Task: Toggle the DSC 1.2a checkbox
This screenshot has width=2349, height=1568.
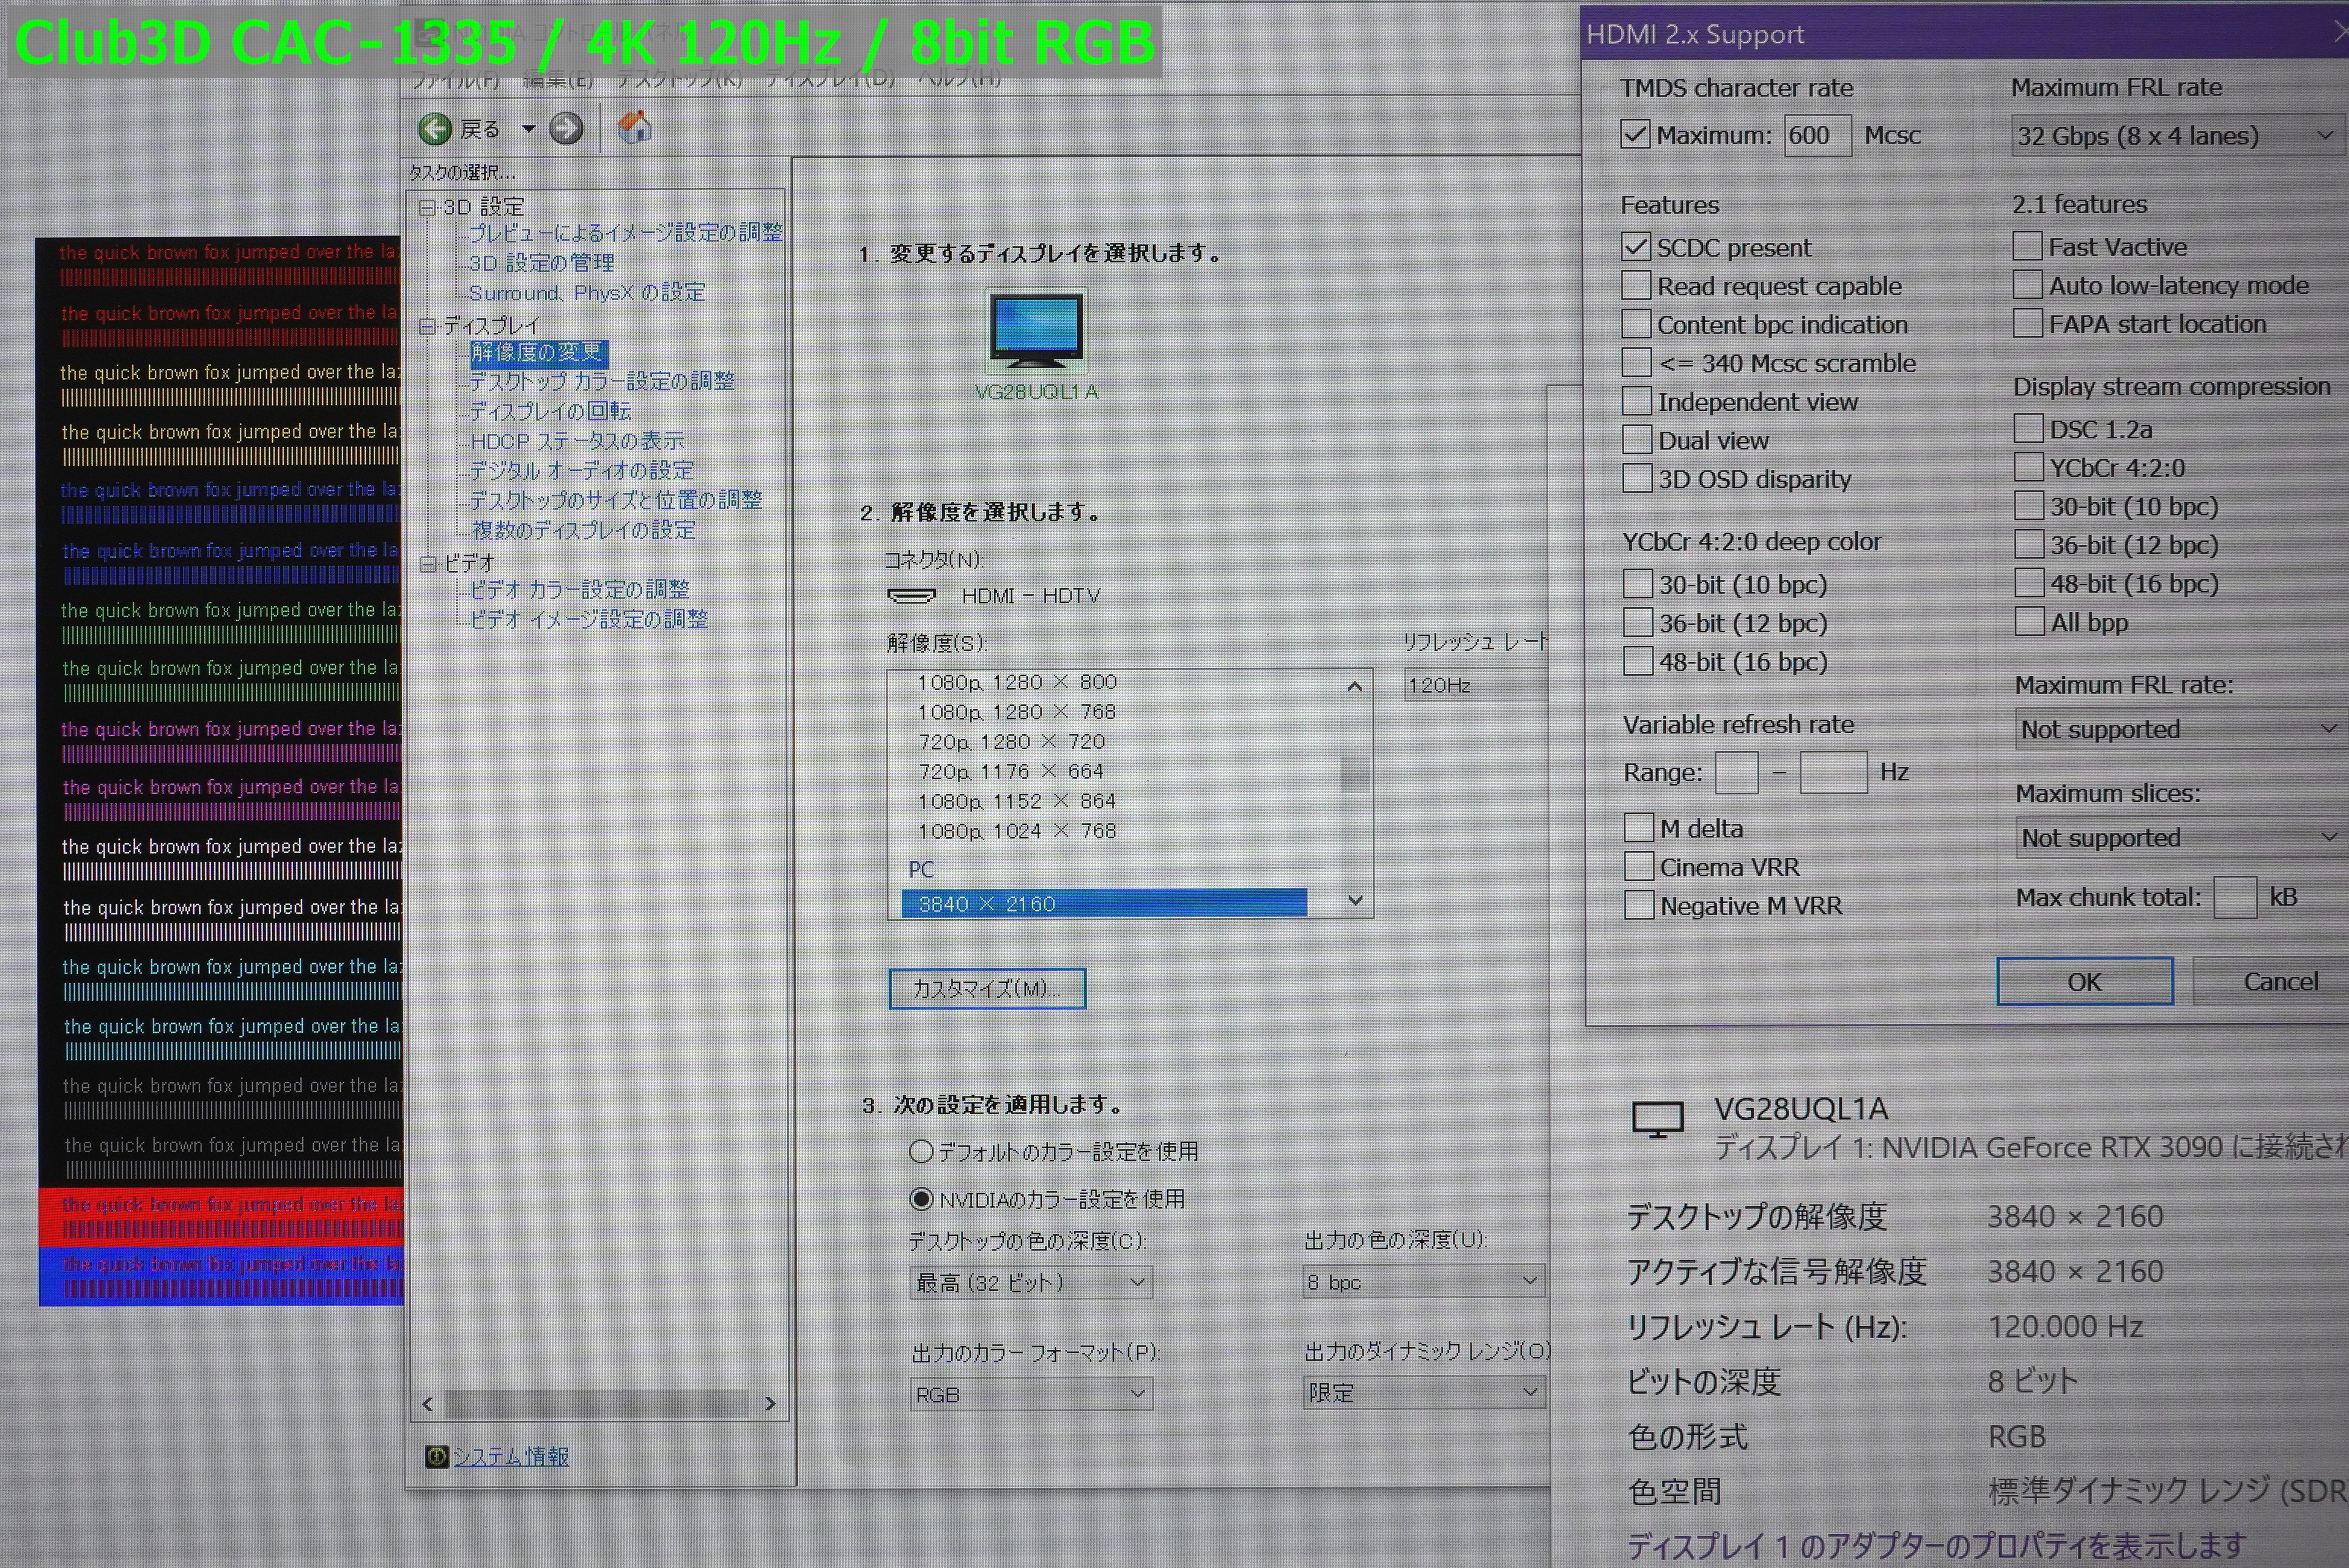Action: (x=2028, y=429)
